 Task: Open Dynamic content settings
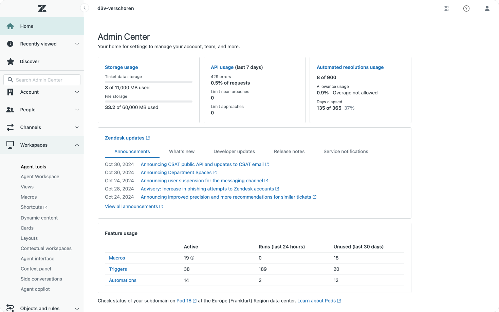coord(39,218)
